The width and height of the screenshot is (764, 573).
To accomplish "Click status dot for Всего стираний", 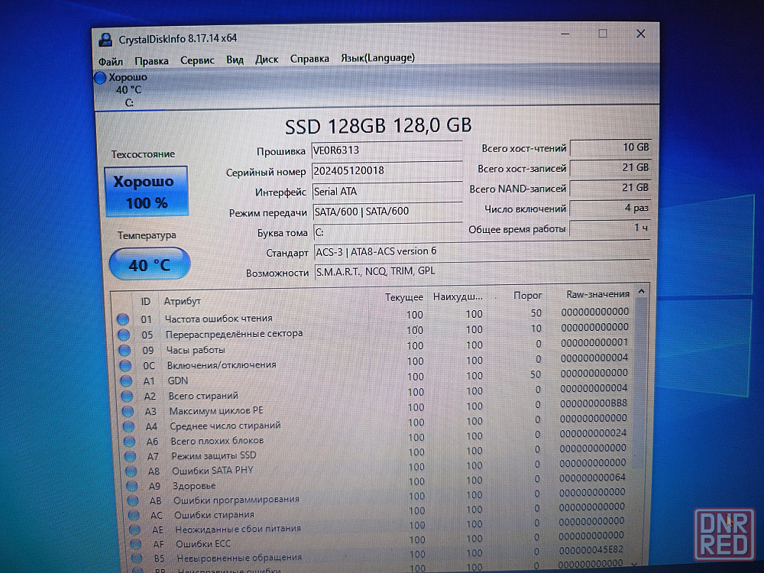I will click(127, 396).
